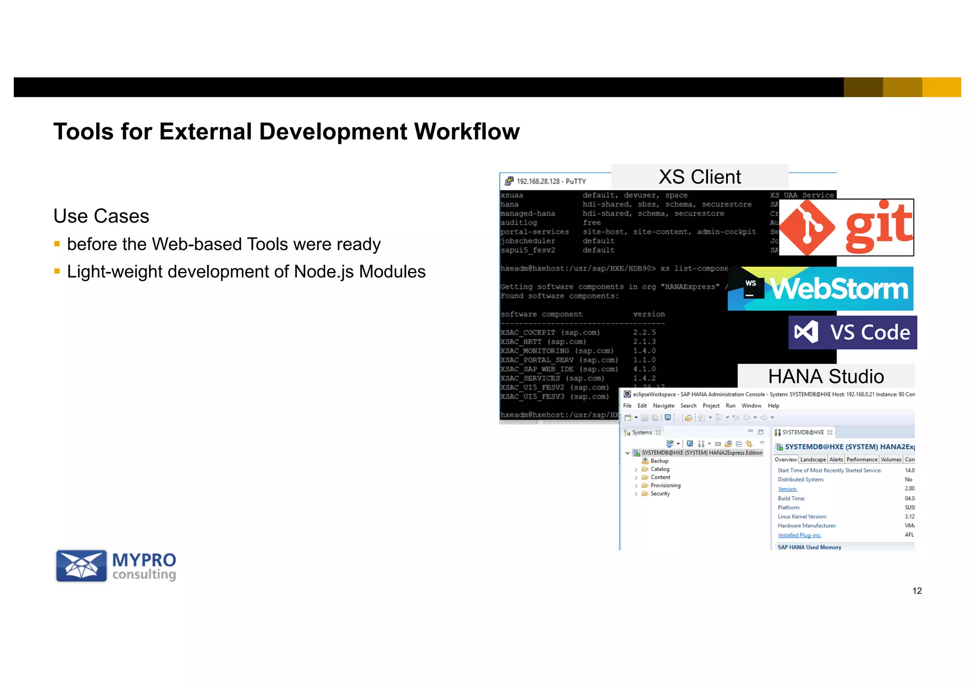The image size is (975, 689).
Task: Click the Forward arrow icon in HANA Studio toolbar
Action: [x=764, y=418]
